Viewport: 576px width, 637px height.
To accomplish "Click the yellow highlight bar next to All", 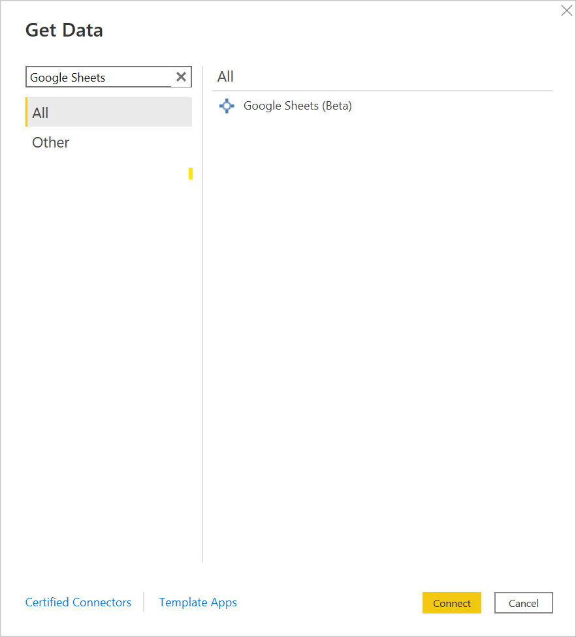I will tap(28, 112).
